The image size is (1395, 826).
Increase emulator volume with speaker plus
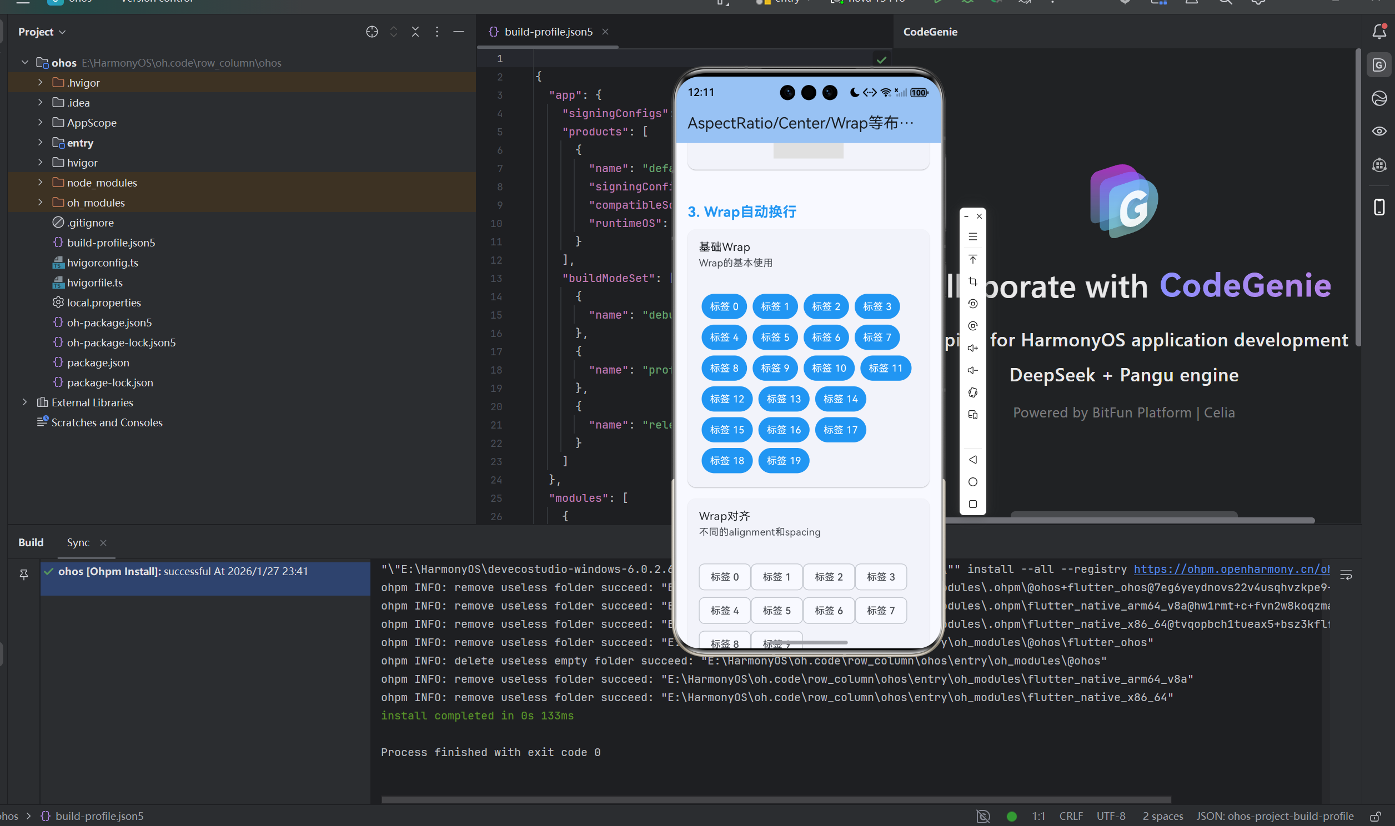click(x=972, y=349)
